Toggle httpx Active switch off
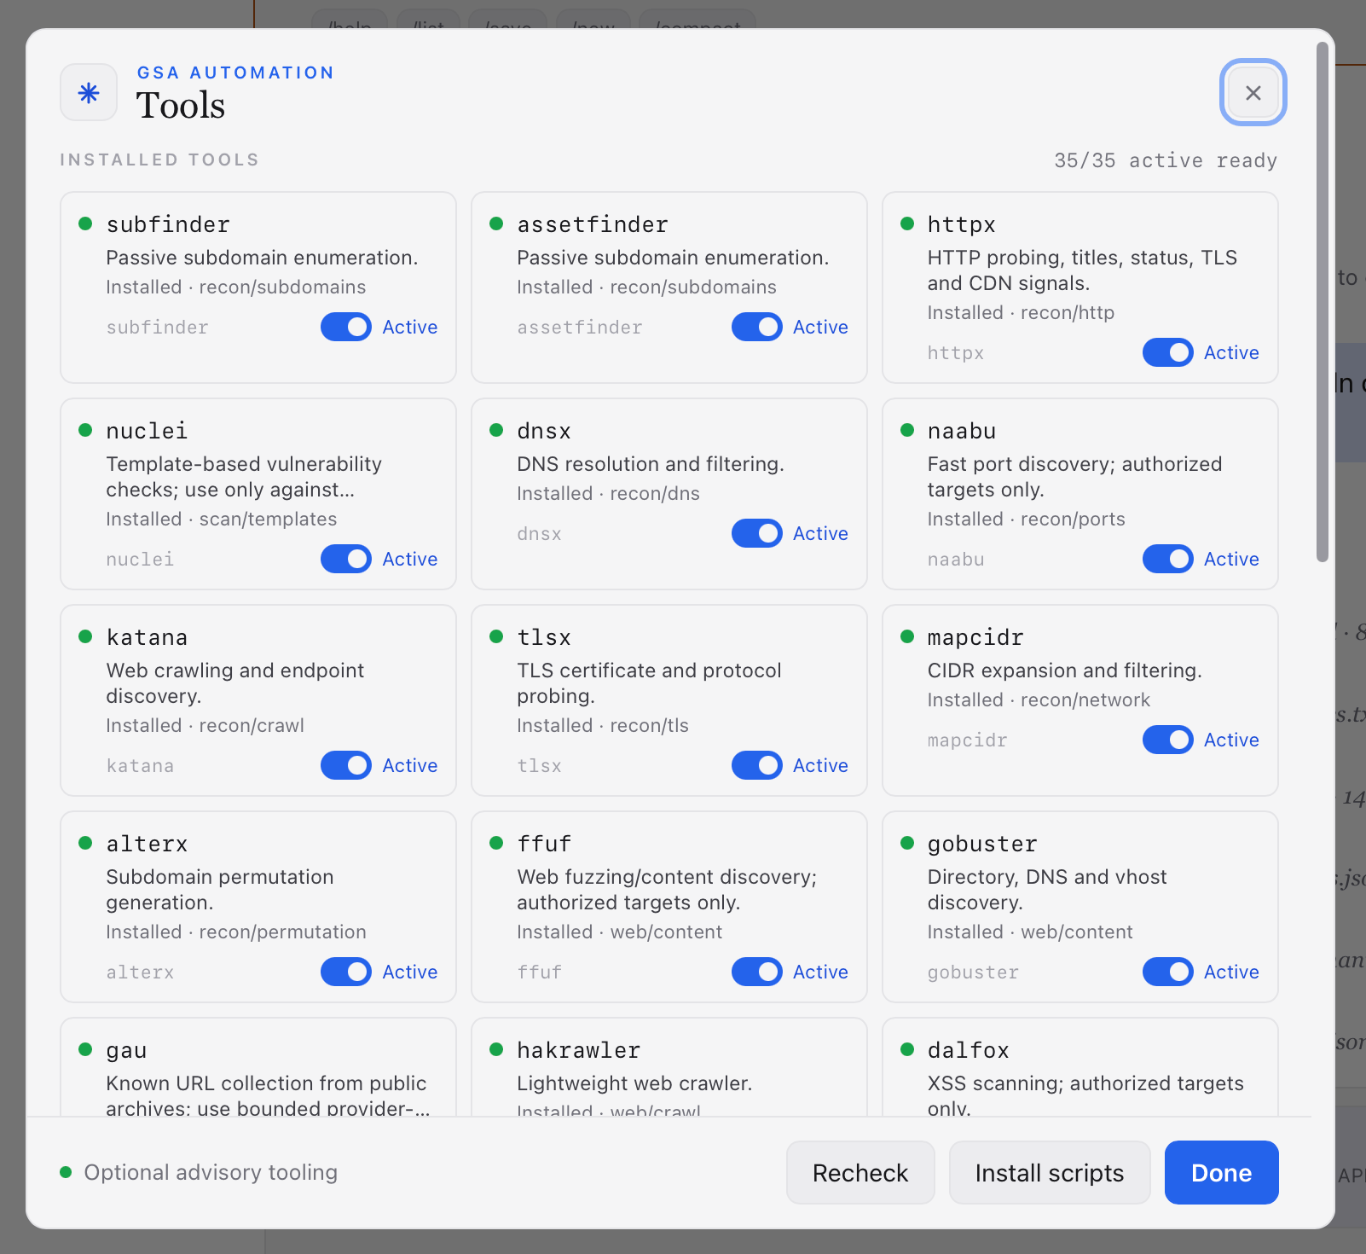The image size is (1366, 1254). [1168, 352]
